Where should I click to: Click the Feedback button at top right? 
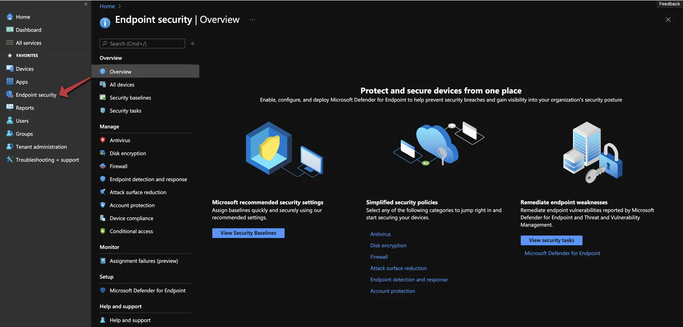coord(669,4)
